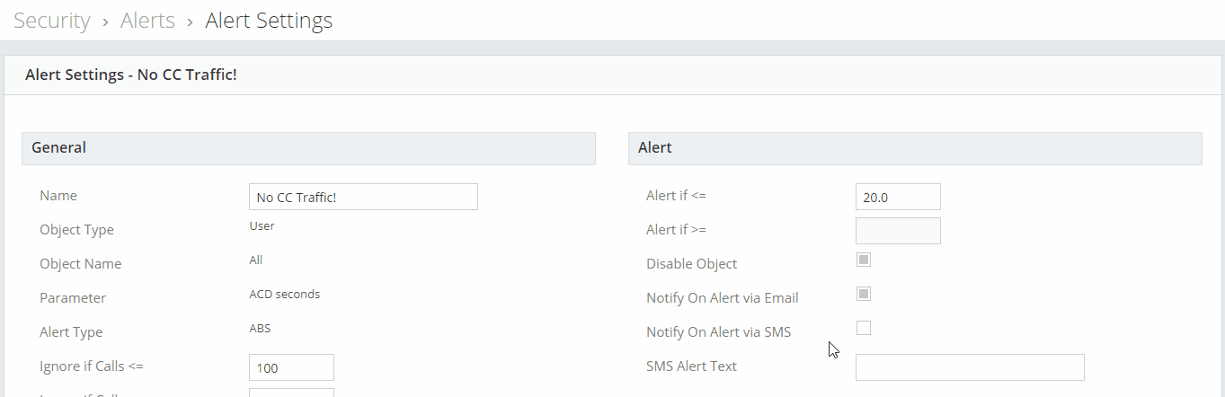Toggle Notify On Alert via Email checkbox

864,294
